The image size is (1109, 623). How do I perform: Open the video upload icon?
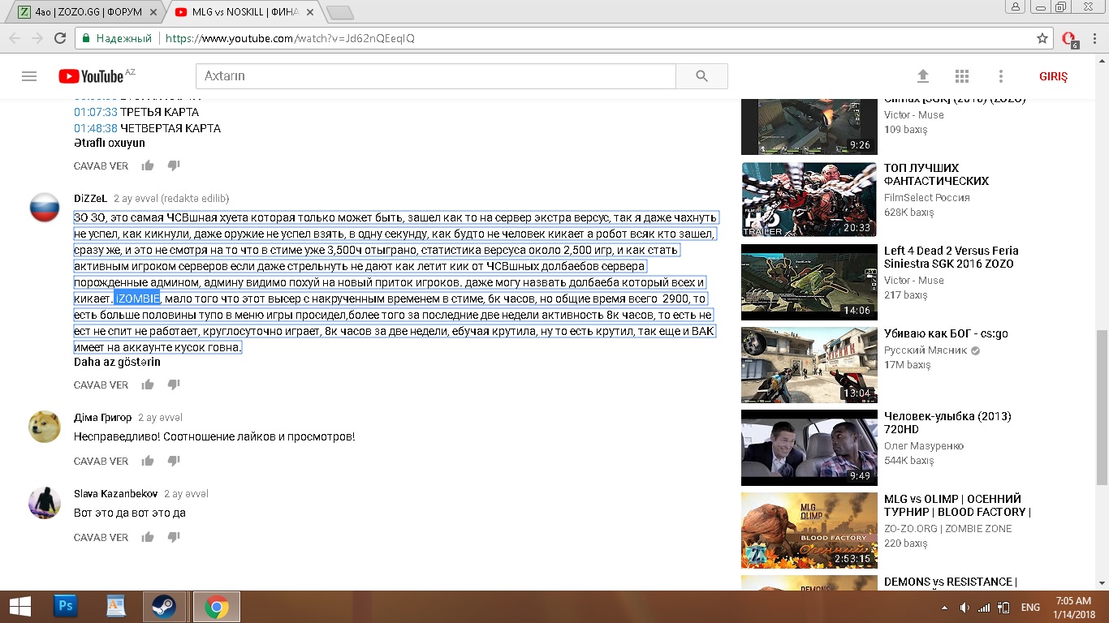coord(923,76)
